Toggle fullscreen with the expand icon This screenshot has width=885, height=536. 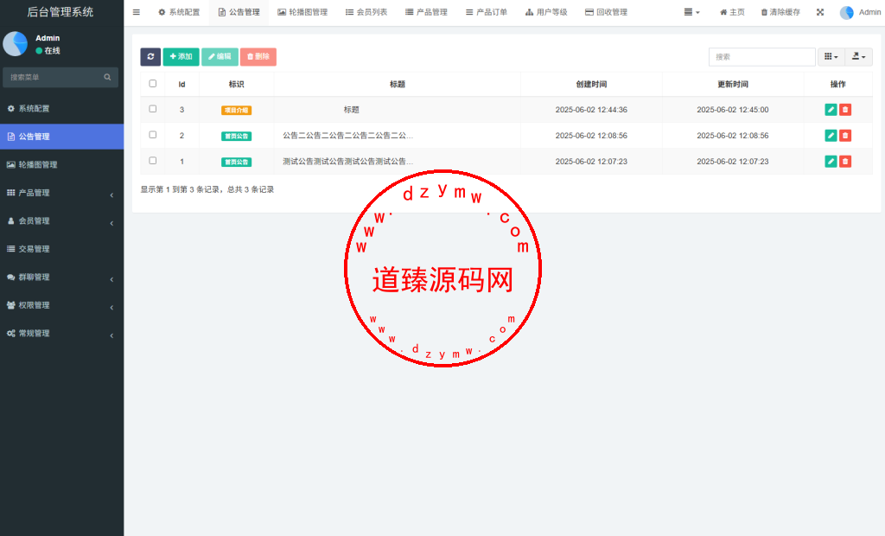pyautogui.click(x=820, y=12)
